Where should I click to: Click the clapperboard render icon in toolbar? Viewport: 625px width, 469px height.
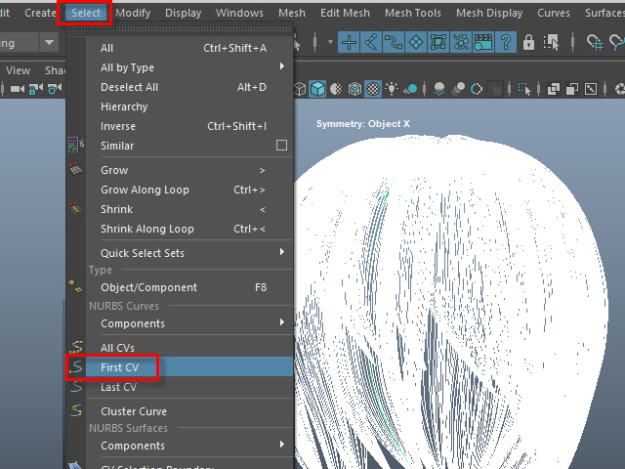click(482, 42)
